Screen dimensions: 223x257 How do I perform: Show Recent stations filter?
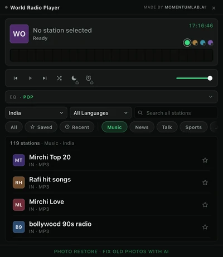click(x=77, y=127)
